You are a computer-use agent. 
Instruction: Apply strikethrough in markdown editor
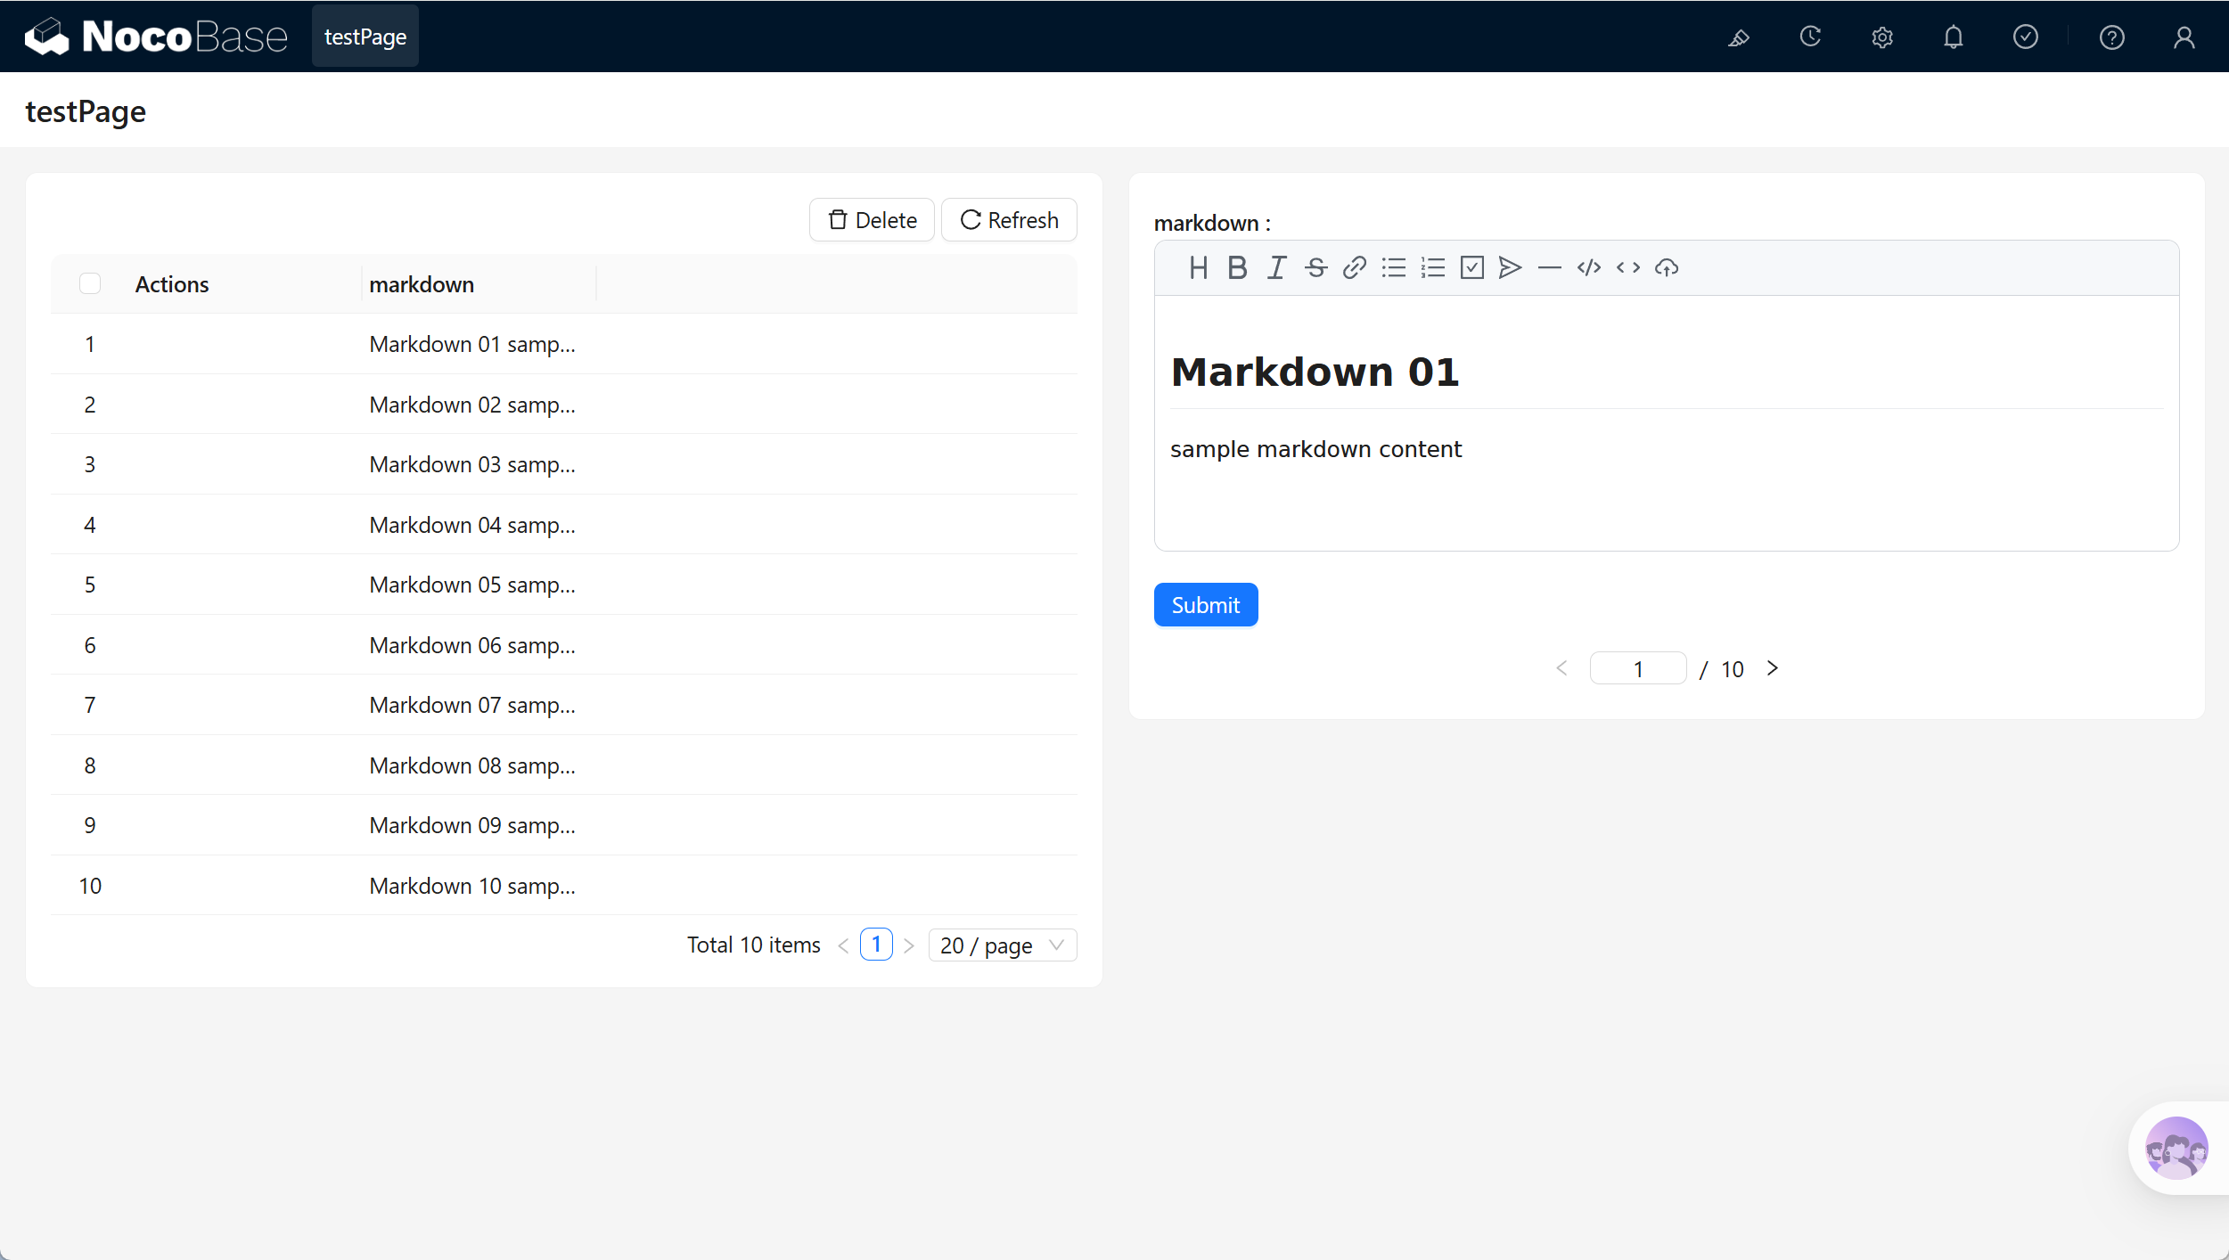1315,267
